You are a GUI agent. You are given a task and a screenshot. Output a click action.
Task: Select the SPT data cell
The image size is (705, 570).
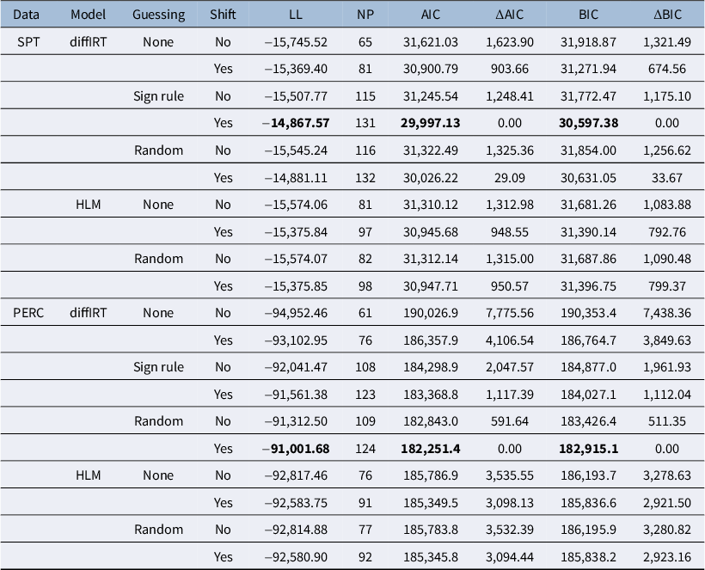point(28,42)
